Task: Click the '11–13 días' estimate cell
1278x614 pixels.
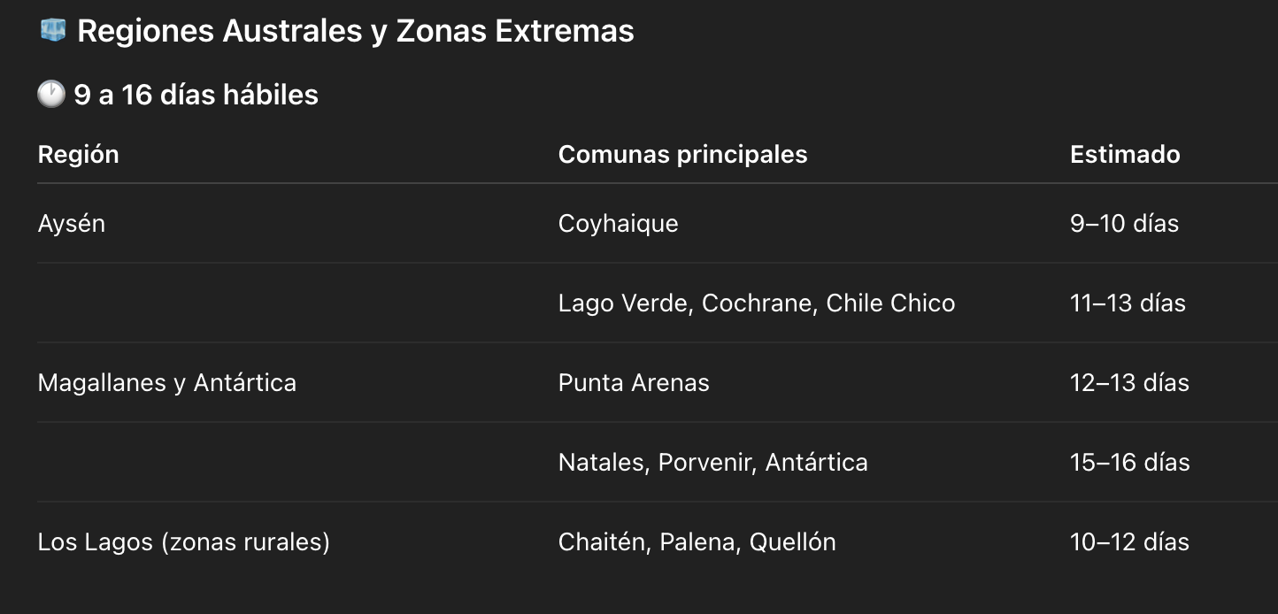Action: [x=1128, y=303]
